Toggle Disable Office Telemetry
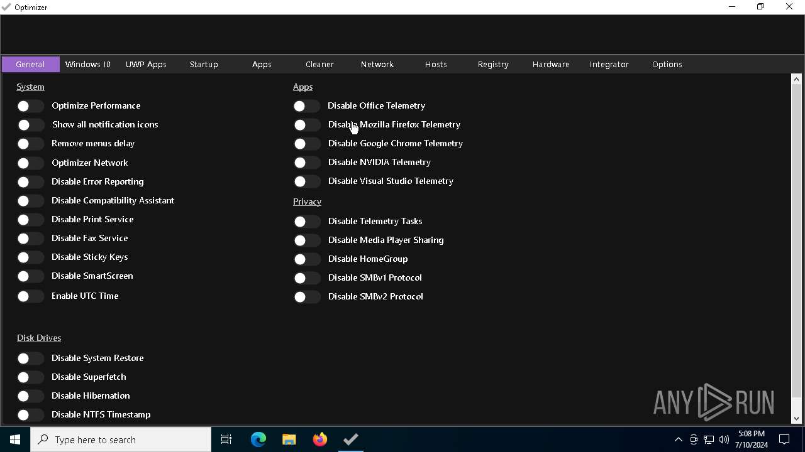The image size is (805, 452). [x=307, y=106]
